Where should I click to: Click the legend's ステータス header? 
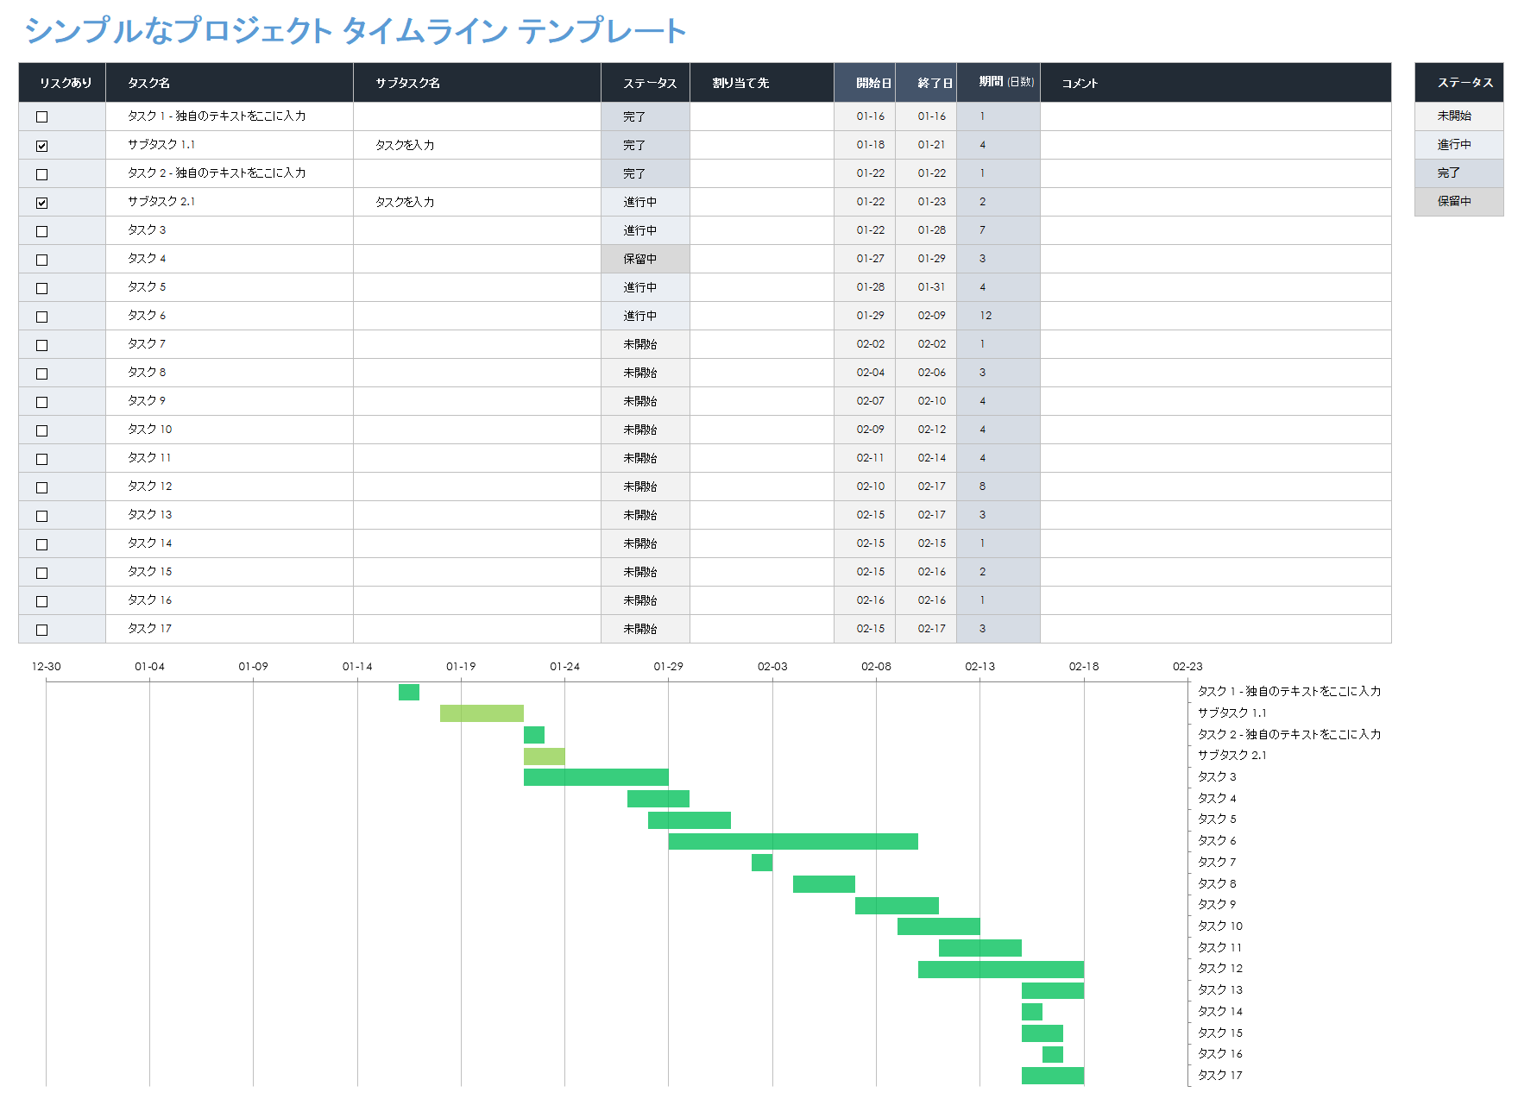click(1459, 83)
